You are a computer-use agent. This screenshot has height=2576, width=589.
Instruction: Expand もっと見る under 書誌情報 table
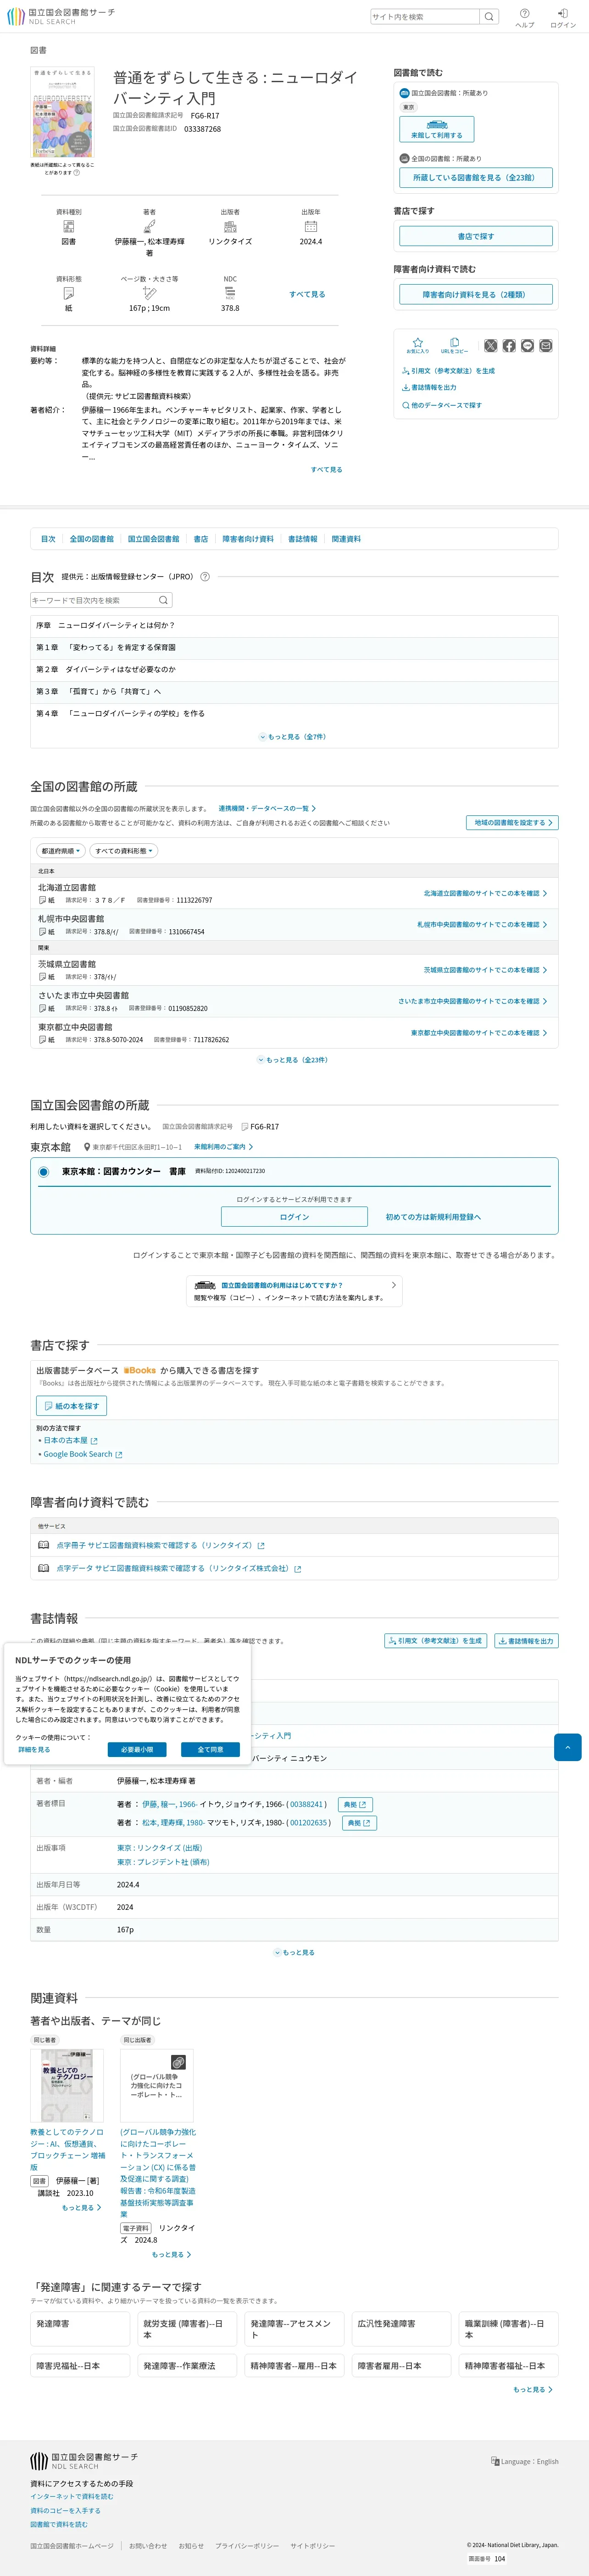pyautogui.click(x=294, y=1952)
